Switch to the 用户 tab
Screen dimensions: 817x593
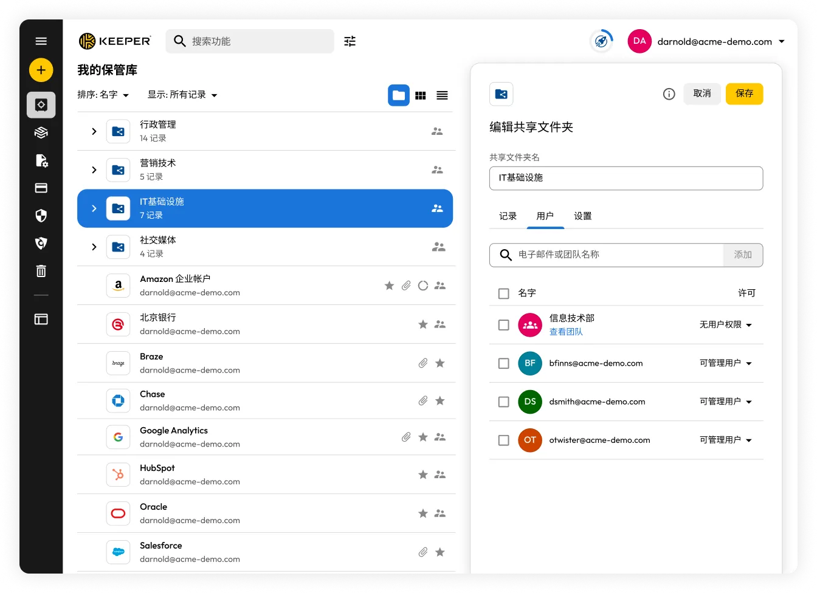tap(545, 216)
